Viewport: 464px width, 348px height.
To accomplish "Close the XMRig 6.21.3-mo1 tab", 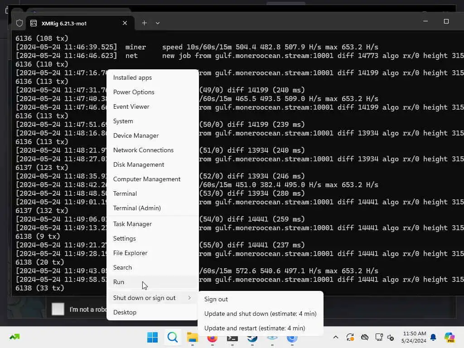I will (x=125, y=23).
